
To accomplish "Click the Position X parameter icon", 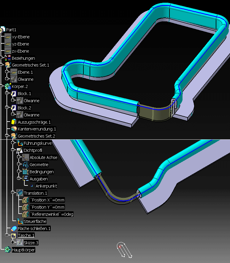I will coord(25,200).
